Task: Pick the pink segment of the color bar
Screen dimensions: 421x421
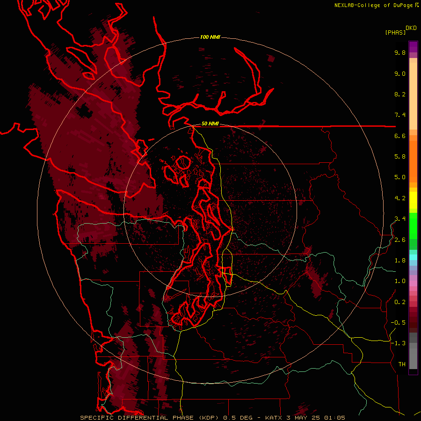Action: tap(413, 283)
